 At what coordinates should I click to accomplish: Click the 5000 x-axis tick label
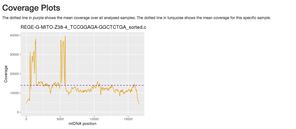tap(60, 119)
